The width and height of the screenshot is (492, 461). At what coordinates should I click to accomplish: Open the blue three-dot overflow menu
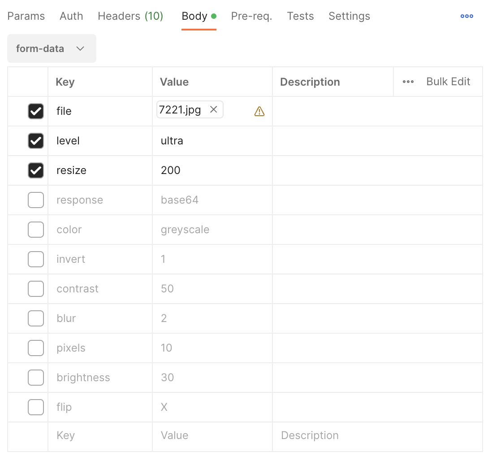point(466,16)
